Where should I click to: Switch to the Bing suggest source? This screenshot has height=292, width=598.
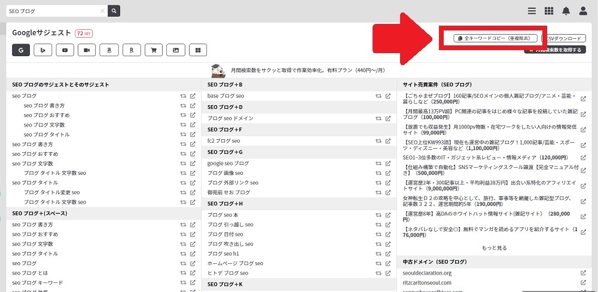pos(42,50)
